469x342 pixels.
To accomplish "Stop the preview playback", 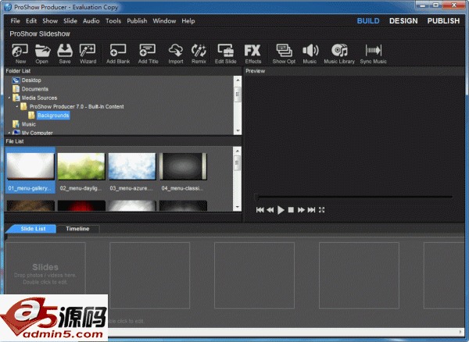I will (291, 210).
